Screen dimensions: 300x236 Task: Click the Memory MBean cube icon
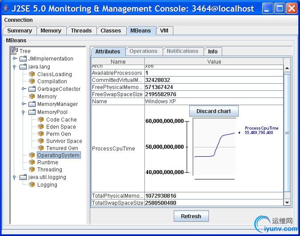(x=32, y=96)
